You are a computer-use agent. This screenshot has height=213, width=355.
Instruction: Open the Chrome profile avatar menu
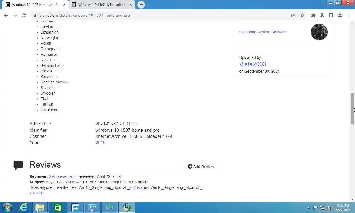pos(340,15)
